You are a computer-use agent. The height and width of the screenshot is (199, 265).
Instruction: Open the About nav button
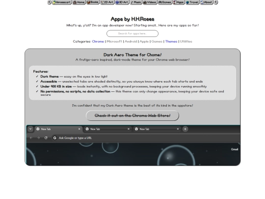207,2
